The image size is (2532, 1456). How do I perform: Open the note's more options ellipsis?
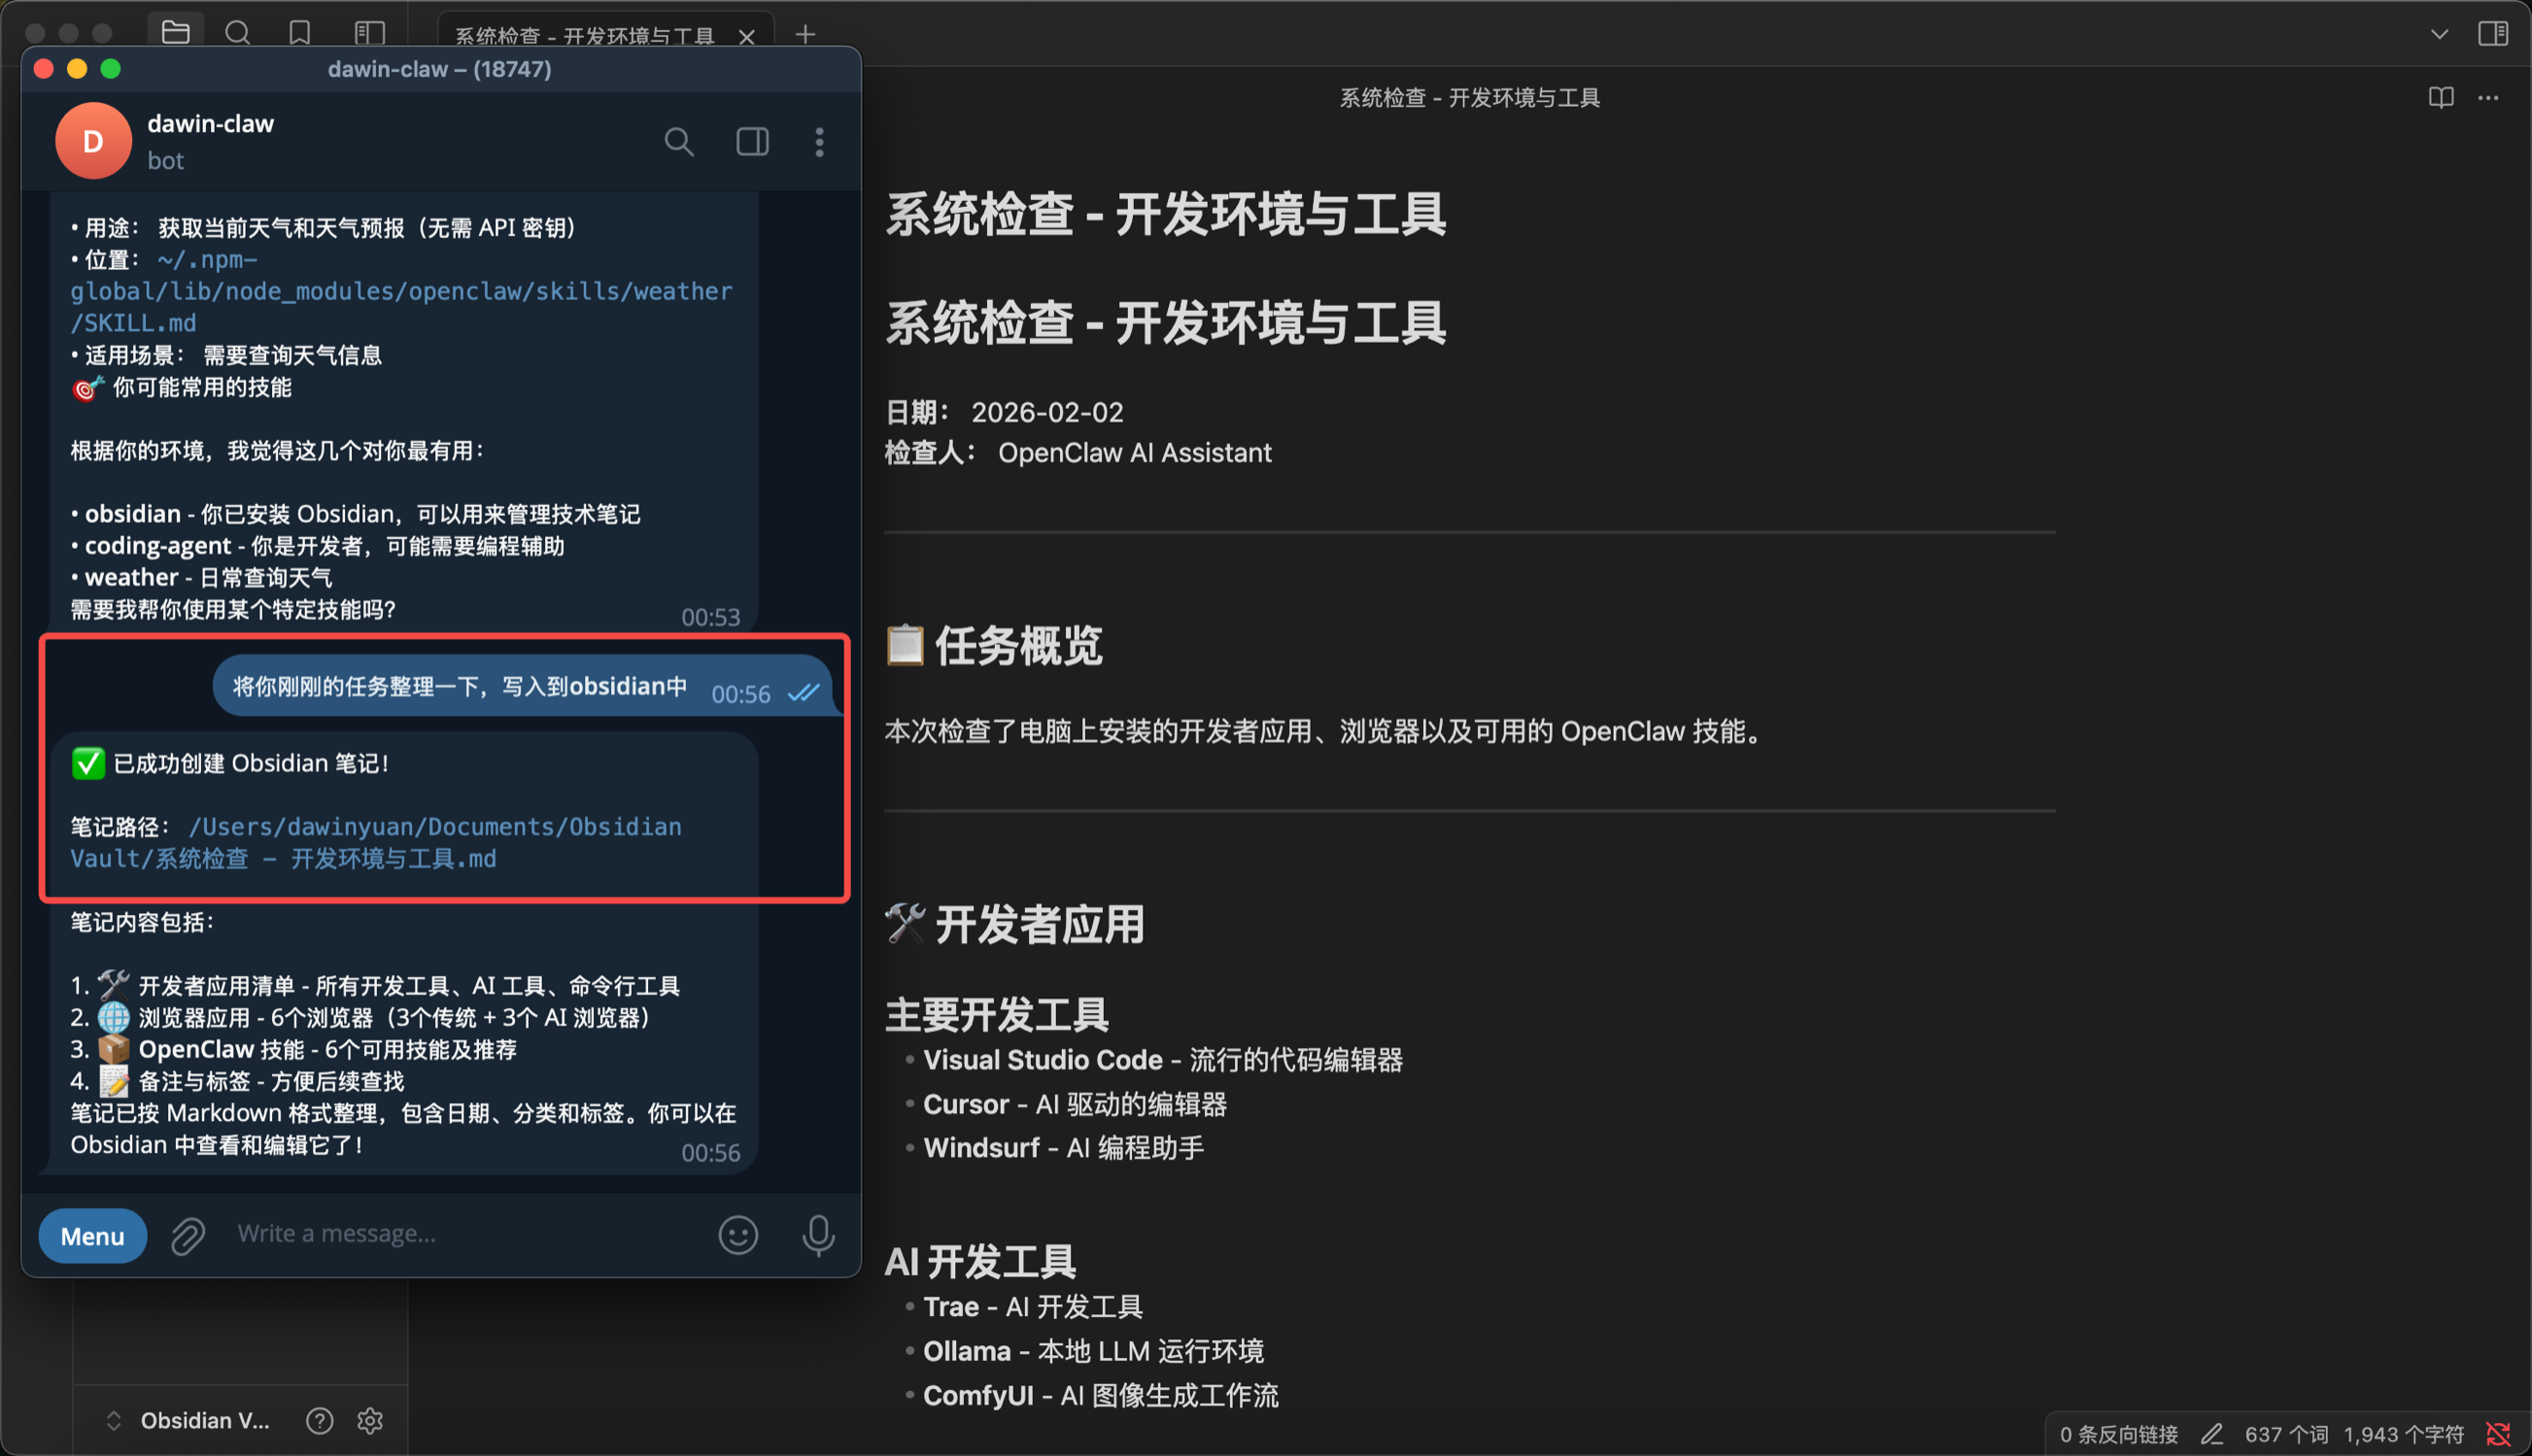2488,97
